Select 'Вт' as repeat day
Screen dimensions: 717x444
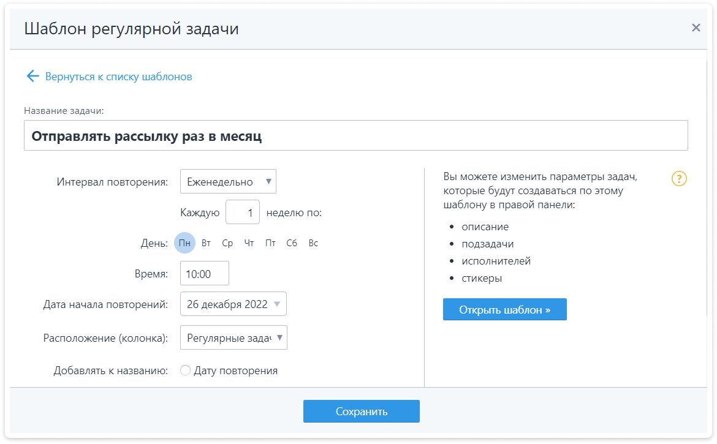(x=206, y=243)
